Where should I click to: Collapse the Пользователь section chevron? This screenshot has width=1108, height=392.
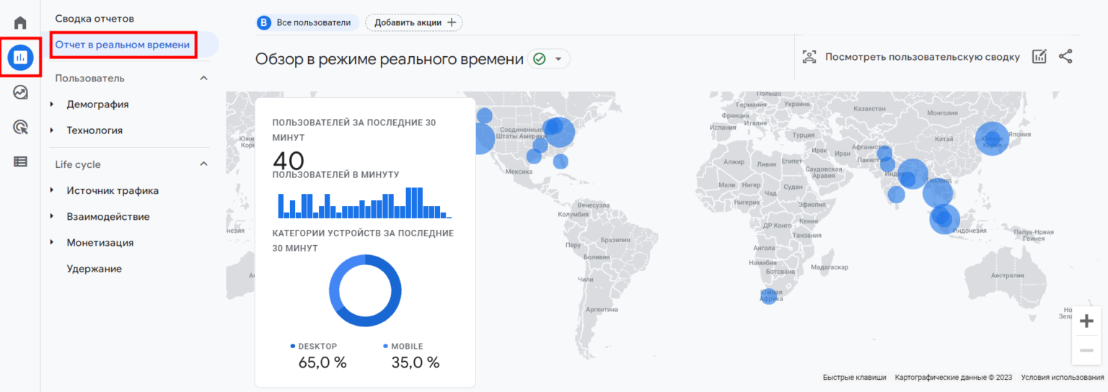[203, 78]
